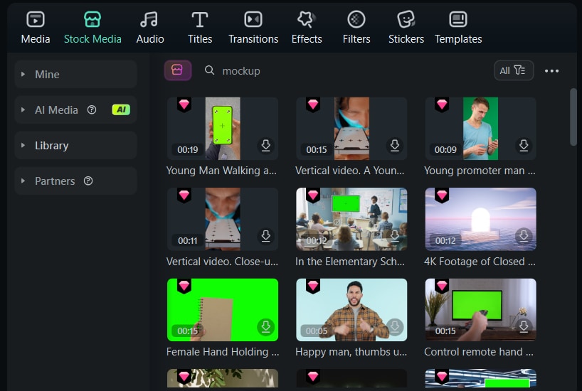Screen dimensions: 582x391
Task: Click premium gem on 4K Footage clip
Action: (442, 195)
